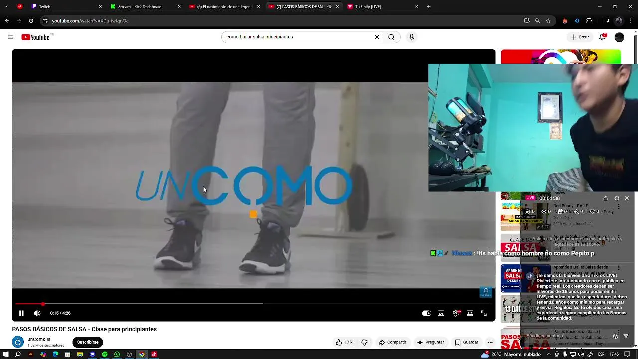Open the Compartir share button
Screen dimensions: 638x359
click(x=392, y=342)
